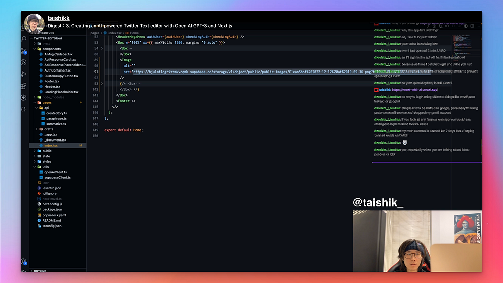Screen dimensions: 503x283
Task: Open Source Control view with badge
Action: coord(24,51)
